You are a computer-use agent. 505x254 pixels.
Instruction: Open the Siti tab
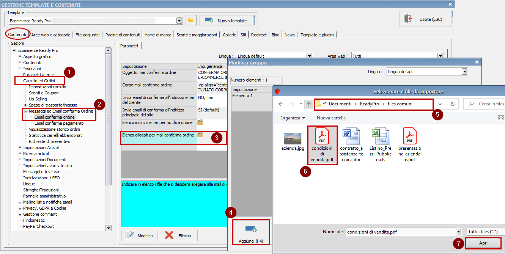[243, 34]
